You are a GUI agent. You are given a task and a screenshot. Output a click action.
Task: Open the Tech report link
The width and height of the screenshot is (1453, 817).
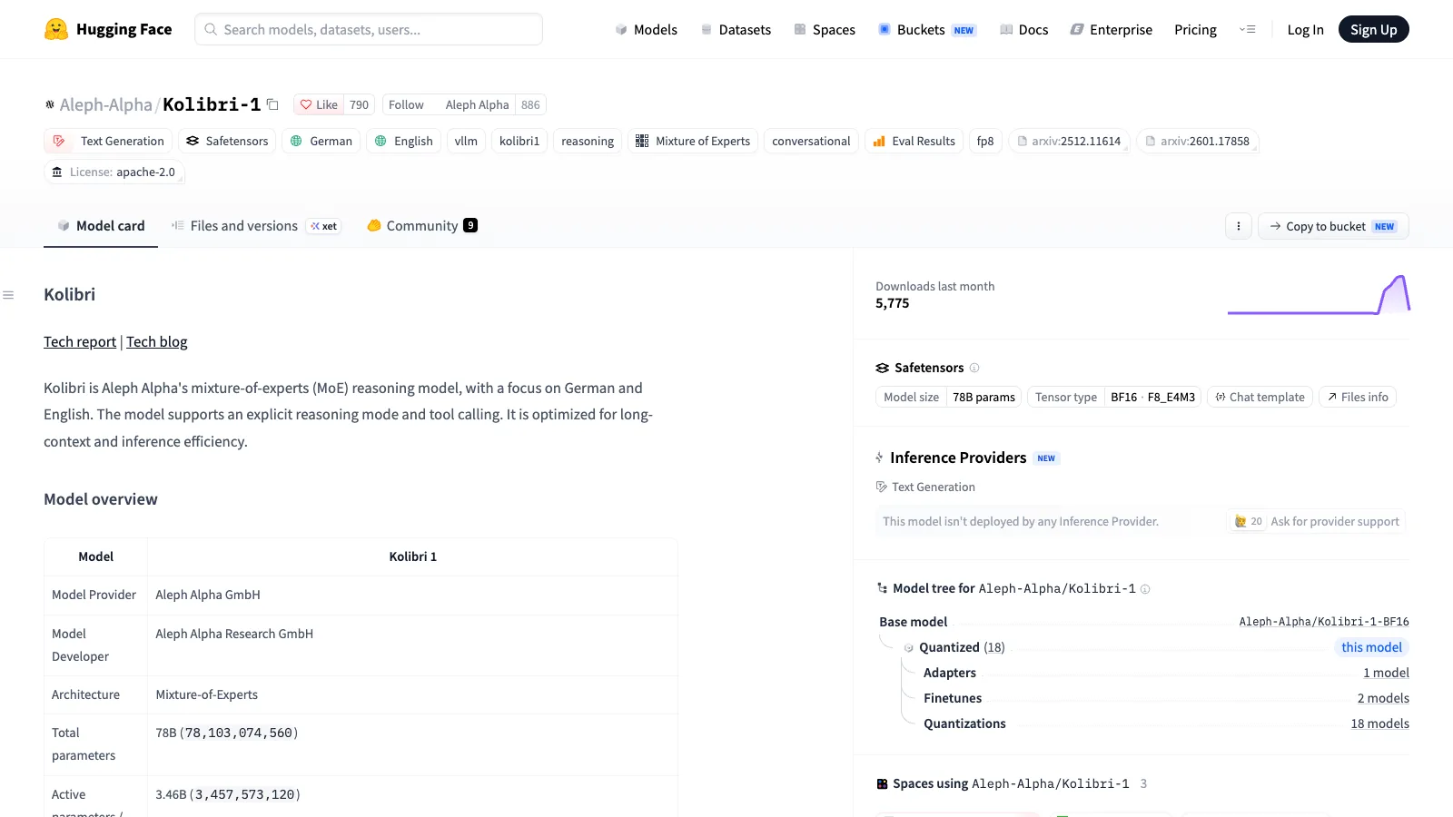[x=80, y=341]
